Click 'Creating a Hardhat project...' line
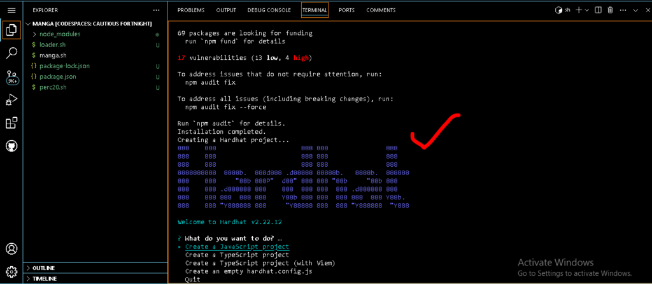Viewport: 652px width, 284px height. [233, 140]
